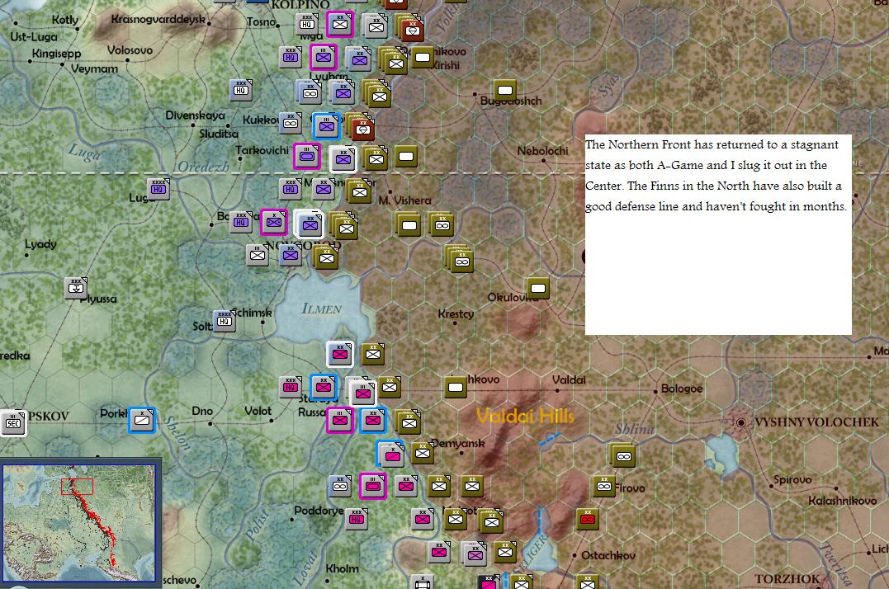Select the olive motorized stack northwest of Okulovka

tap(461, 260)
